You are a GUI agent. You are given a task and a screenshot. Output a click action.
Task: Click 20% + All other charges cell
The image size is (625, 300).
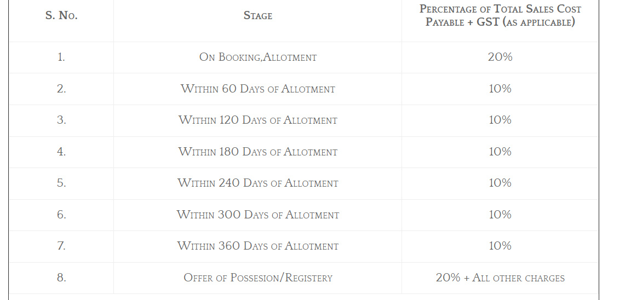point(500,278)
